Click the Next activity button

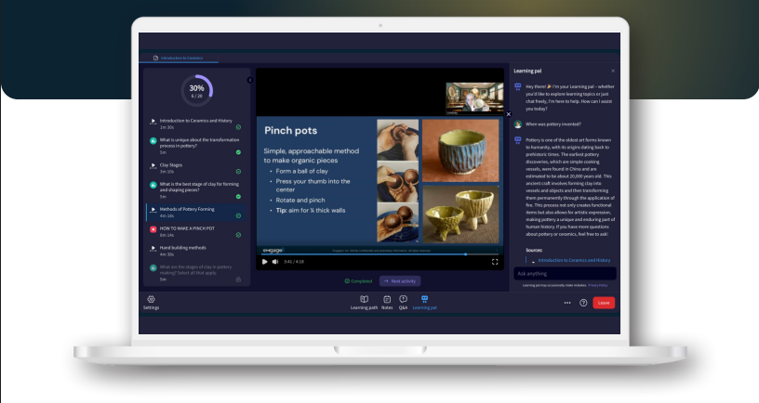click(x=400, y=280)
